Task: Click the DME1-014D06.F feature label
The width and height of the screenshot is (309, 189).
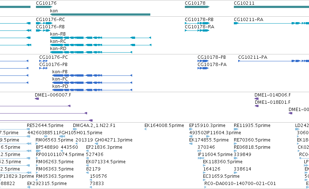Action: pos(273,95)
